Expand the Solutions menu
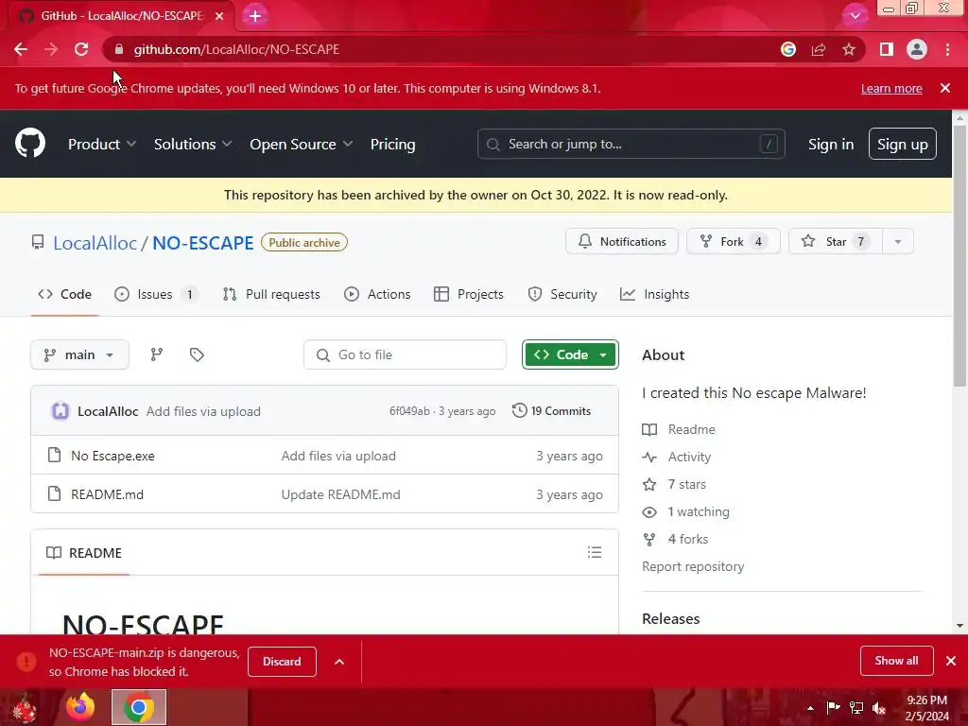968x726 pixels. [193, 145]
